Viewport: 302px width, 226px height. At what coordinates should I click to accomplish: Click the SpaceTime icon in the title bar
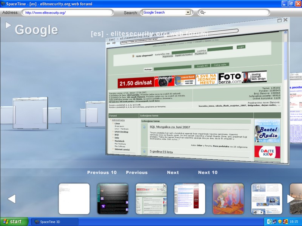click(x=3, y=4)
